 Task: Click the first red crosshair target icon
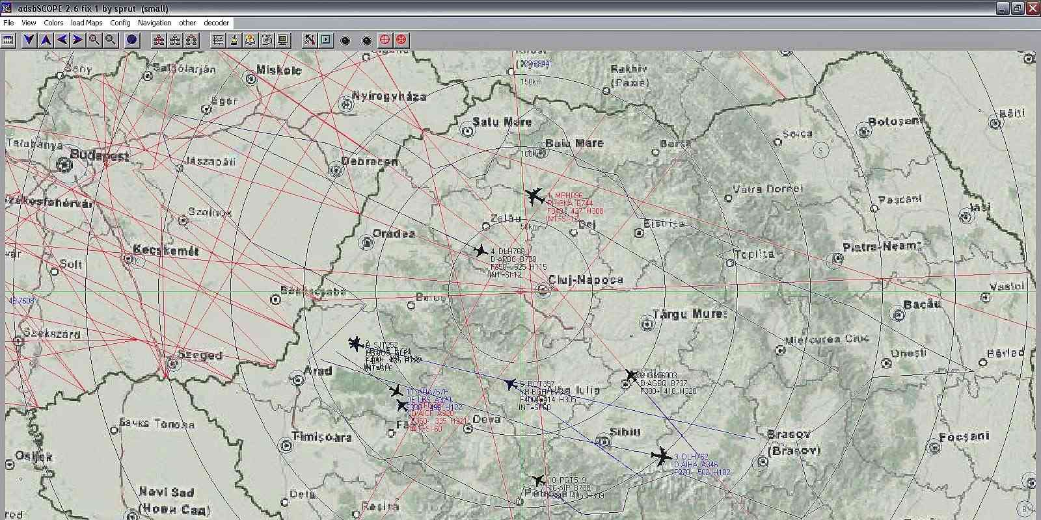385,40
